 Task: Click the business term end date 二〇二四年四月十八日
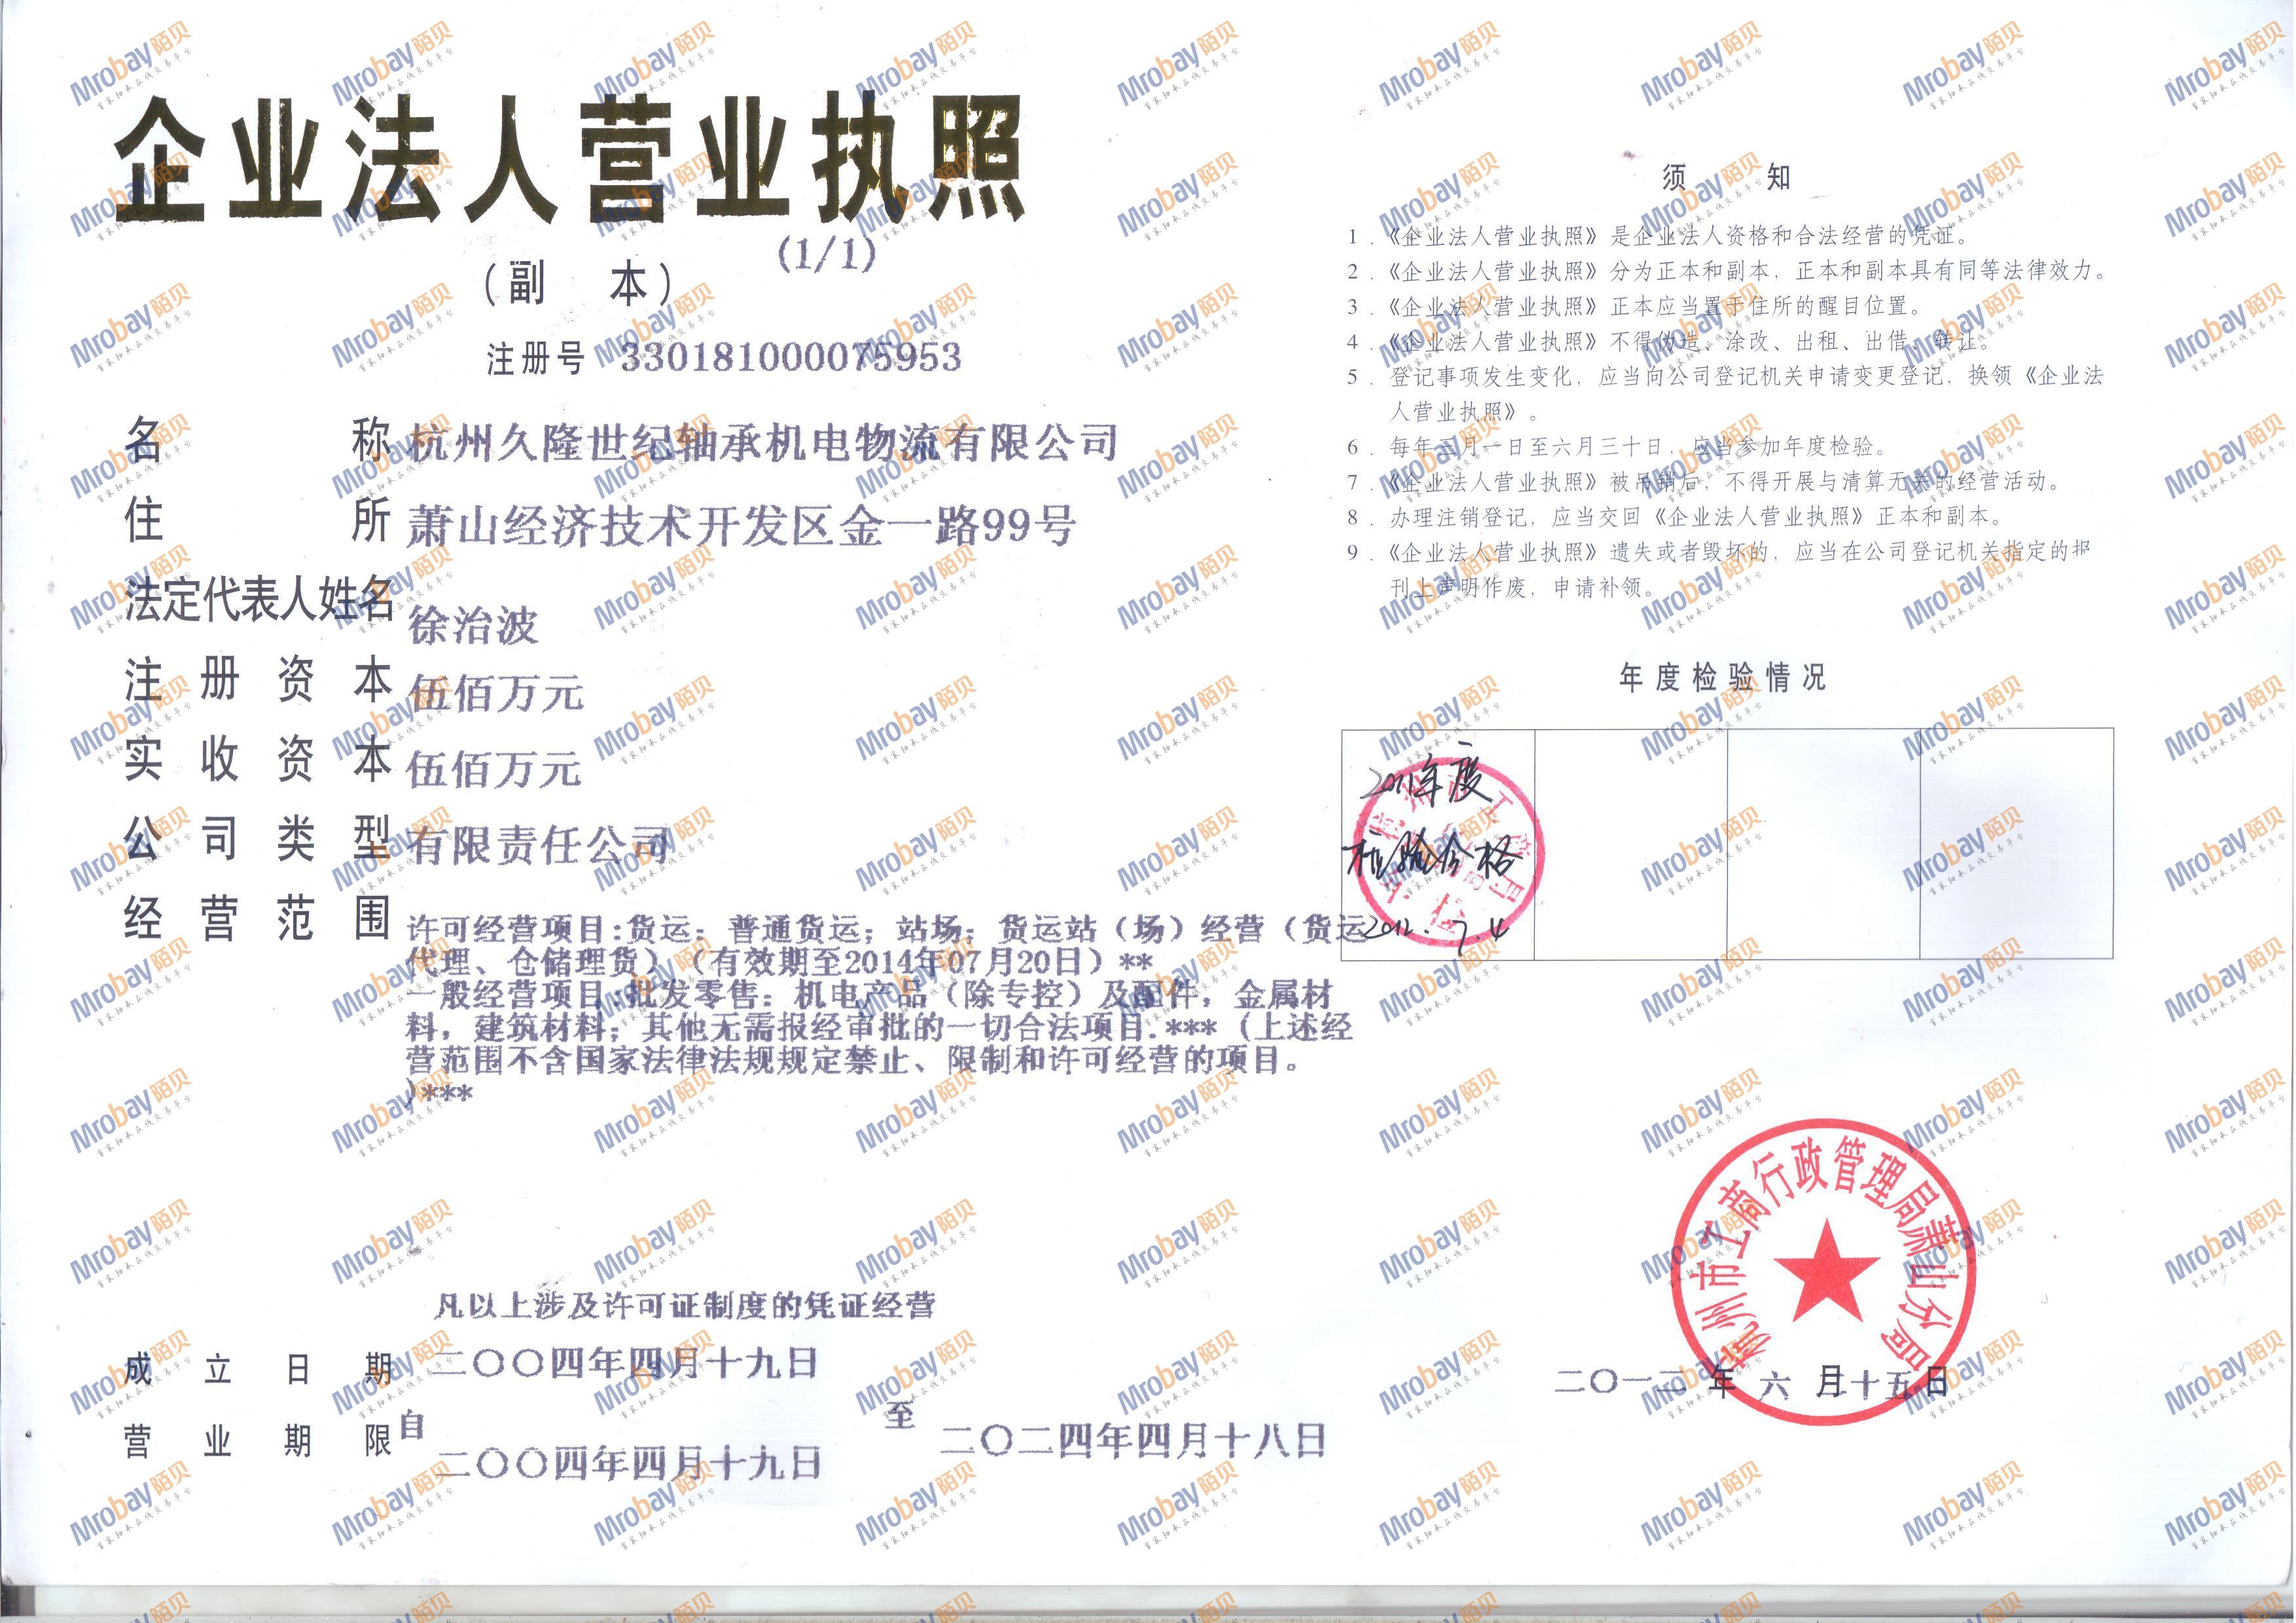(1133, 1440)
